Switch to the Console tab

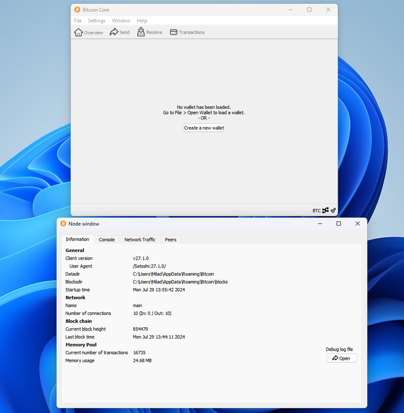[107, 240]
